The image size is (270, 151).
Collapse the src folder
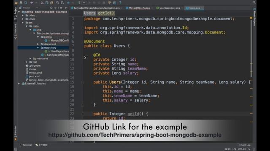23,23
